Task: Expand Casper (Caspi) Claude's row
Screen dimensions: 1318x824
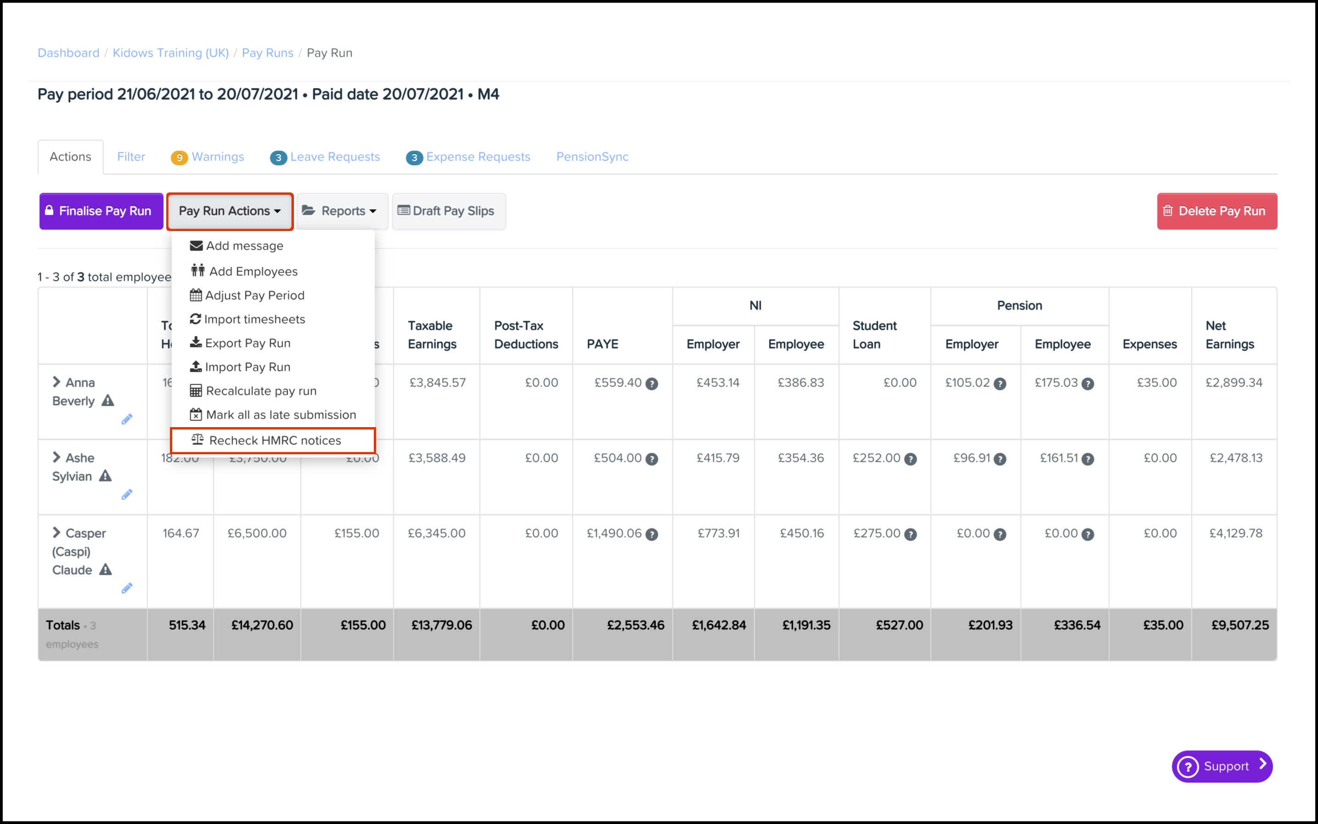Action: [x=56, y=532]
